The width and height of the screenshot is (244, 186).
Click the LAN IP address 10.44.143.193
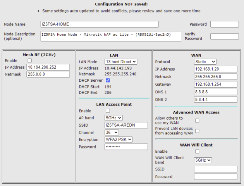[x=118, y=68]
